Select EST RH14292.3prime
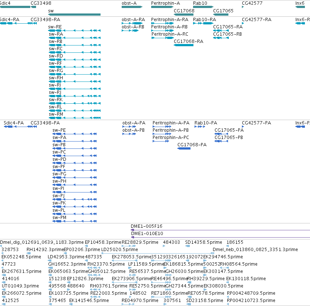This screenshot has width=310, height=306. pyautogui.click(x=29, y=253)
